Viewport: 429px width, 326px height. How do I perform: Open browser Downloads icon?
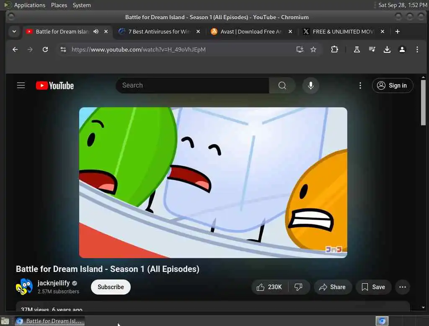(387, 49)
